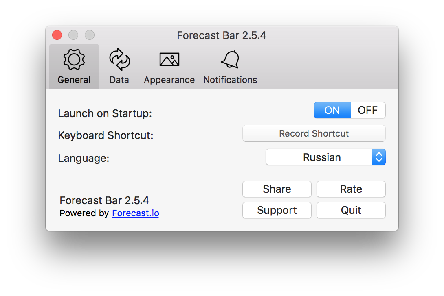
Task: Switch to the General tab label
Action: pyautogui.click(x=74, y=80)
